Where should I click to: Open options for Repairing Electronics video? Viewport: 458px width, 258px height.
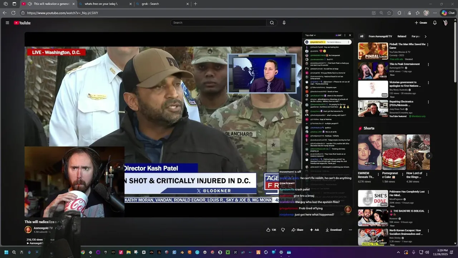pos(428,102)
